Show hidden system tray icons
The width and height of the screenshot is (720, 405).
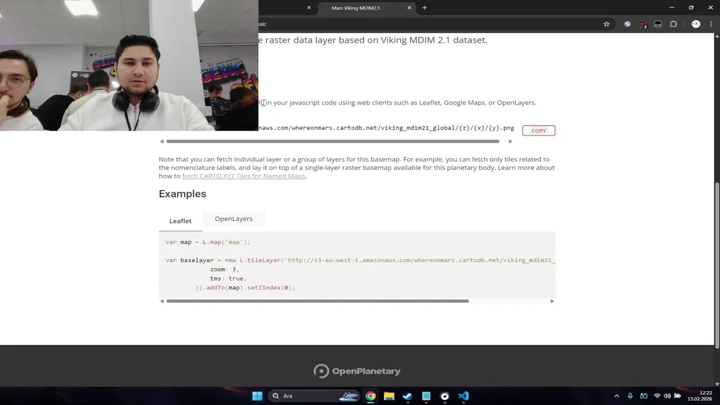(616, 396)
